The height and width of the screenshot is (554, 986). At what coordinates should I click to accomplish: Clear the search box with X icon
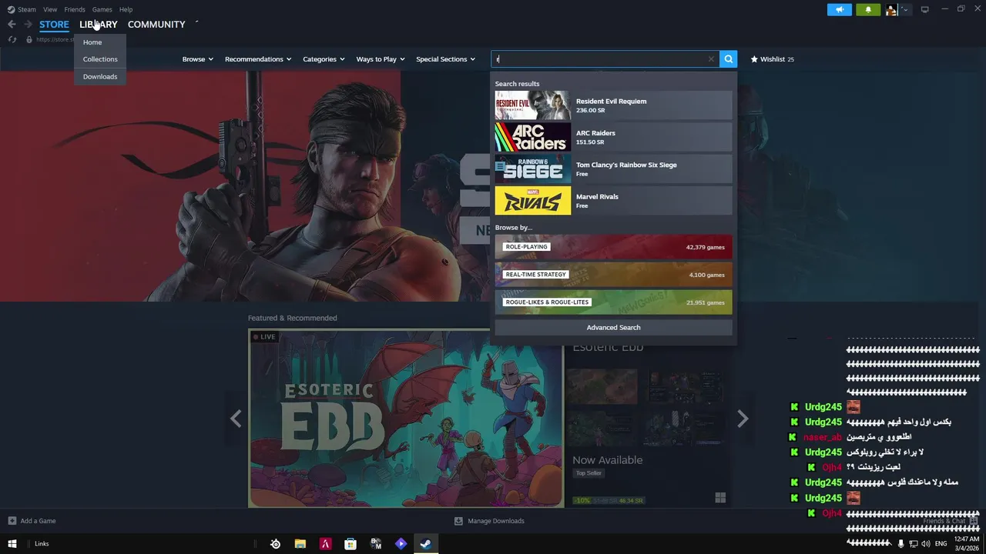tap(711, 59)
